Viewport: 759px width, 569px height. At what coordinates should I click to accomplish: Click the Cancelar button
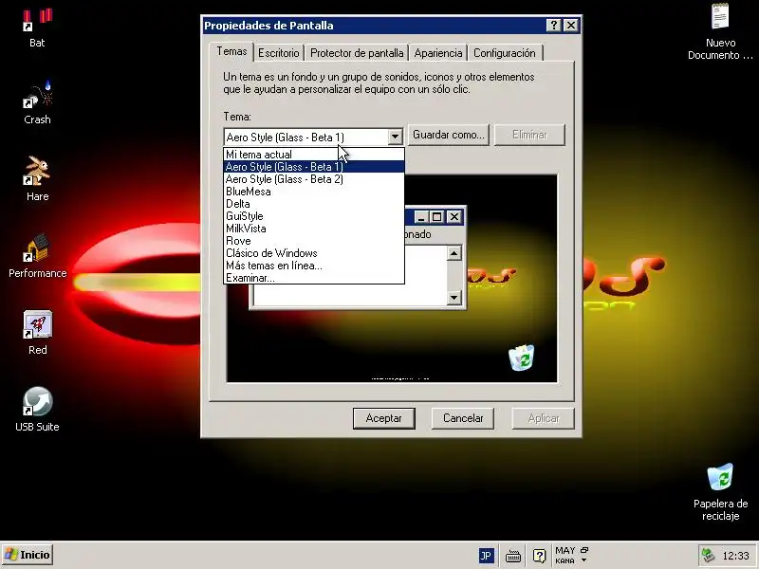[463, 418]
